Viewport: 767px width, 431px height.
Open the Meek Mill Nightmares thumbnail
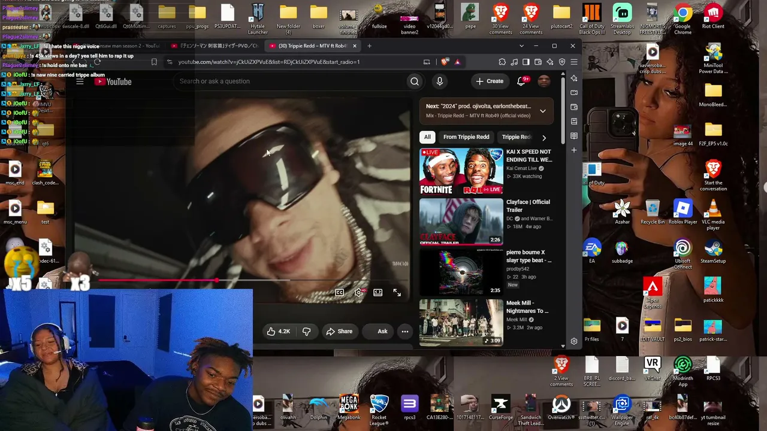coord(461,323)
